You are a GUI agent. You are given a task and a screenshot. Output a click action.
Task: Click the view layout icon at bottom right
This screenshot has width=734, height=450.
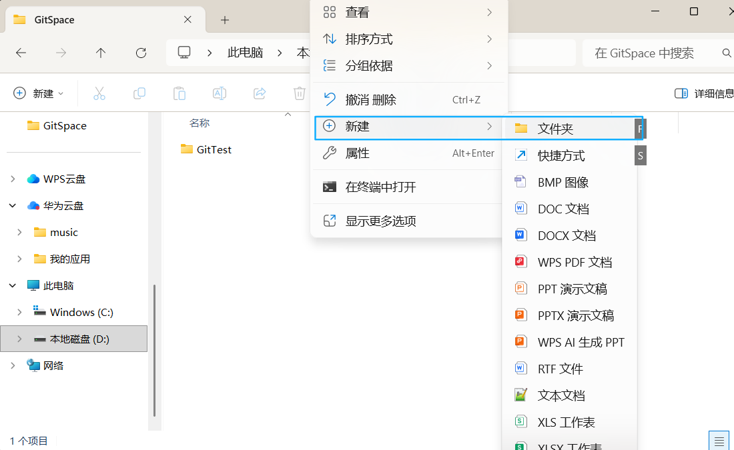click(x=719, y=441)
